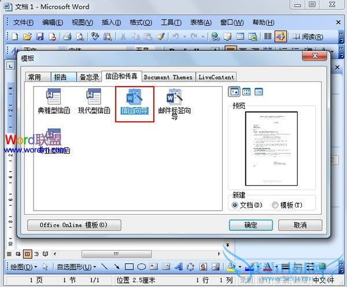347x287 pixels.
Task: Open a file with the Open folder icon
Action: tap(27, 36)
